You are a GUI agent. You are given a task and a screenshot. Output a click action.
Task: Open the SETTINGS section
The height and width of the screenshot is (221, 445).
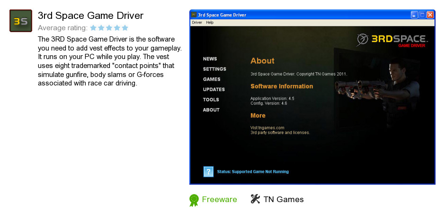tap(214, 69)
